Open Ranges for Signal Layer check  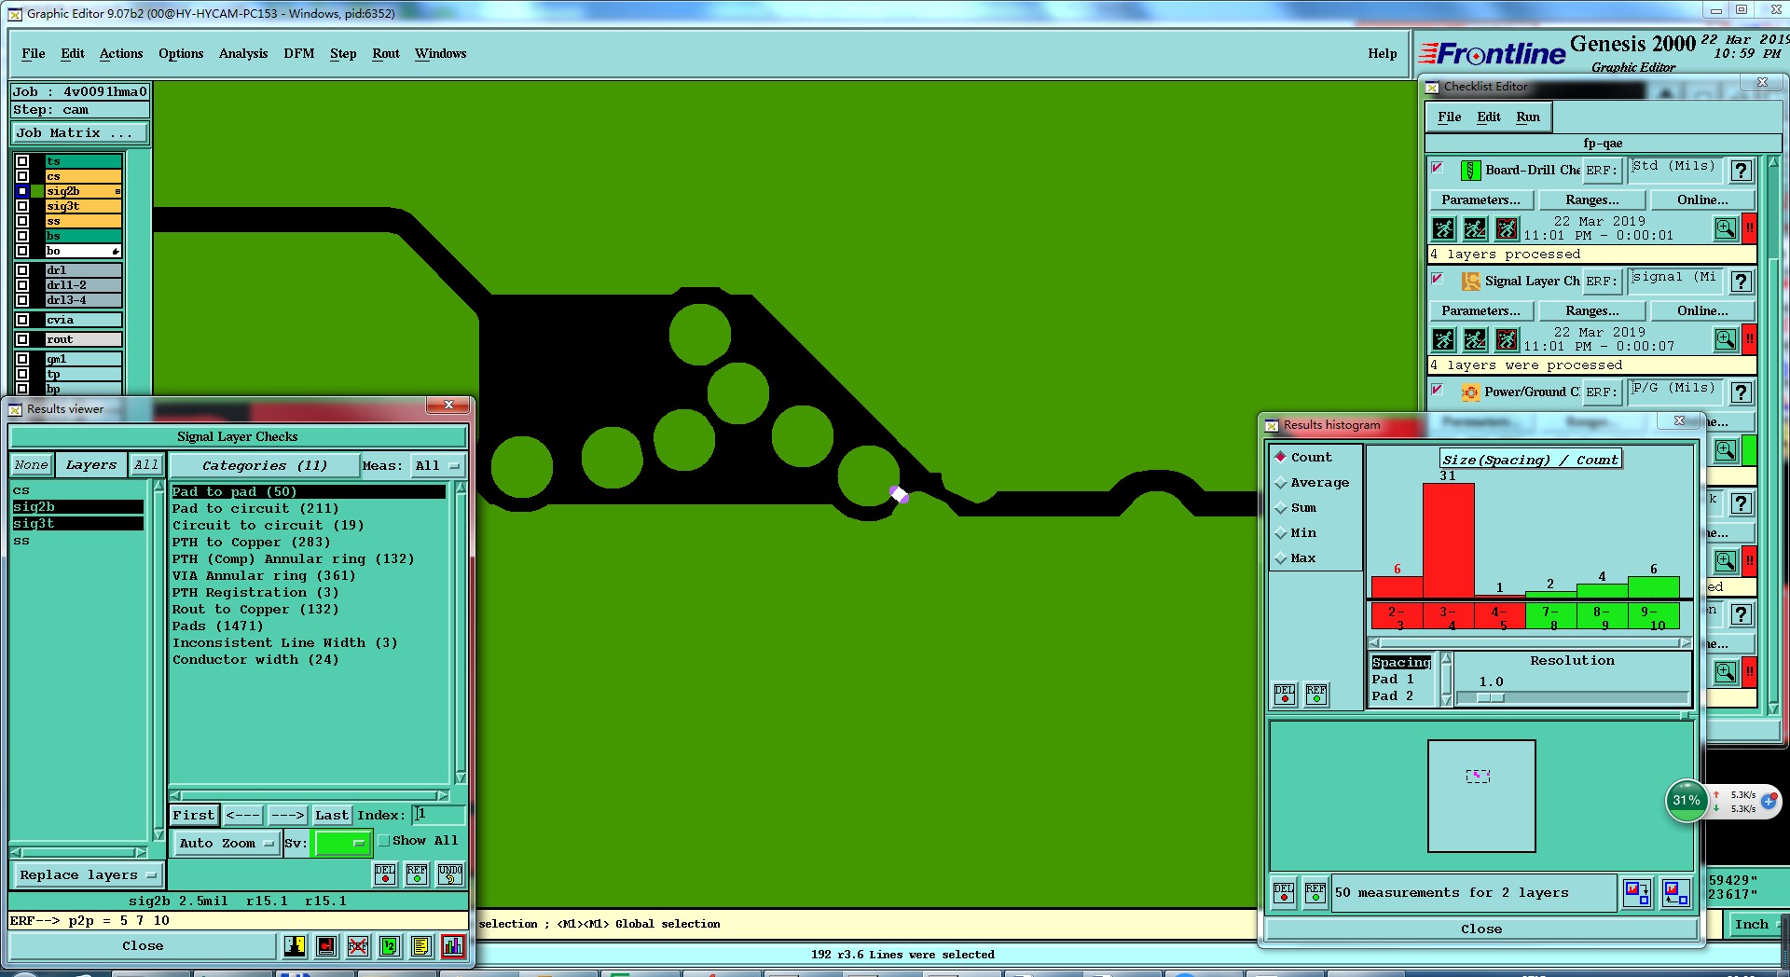(1592, 311)
